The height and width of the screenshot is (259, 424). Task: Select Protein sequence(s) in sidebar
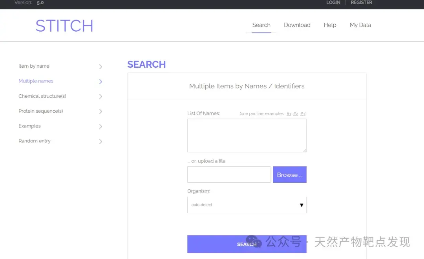[40, 111]
